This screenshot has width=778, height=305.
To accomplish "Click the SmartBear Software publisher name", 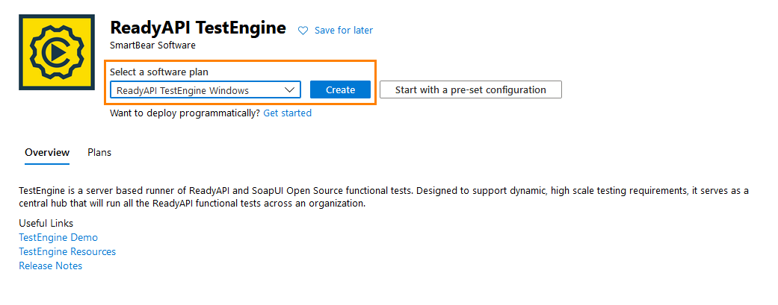I will [x=152, y=45].
